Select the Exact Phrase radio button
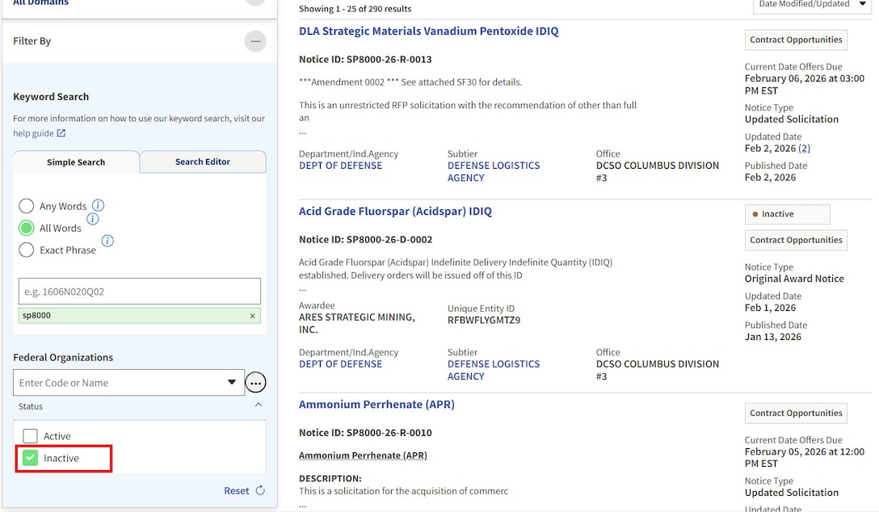879x512 pixels. coord(26,250)
